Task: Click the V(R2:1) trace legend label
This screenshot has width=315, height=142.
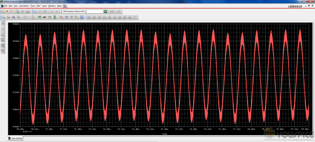Action: pos(27,132)
